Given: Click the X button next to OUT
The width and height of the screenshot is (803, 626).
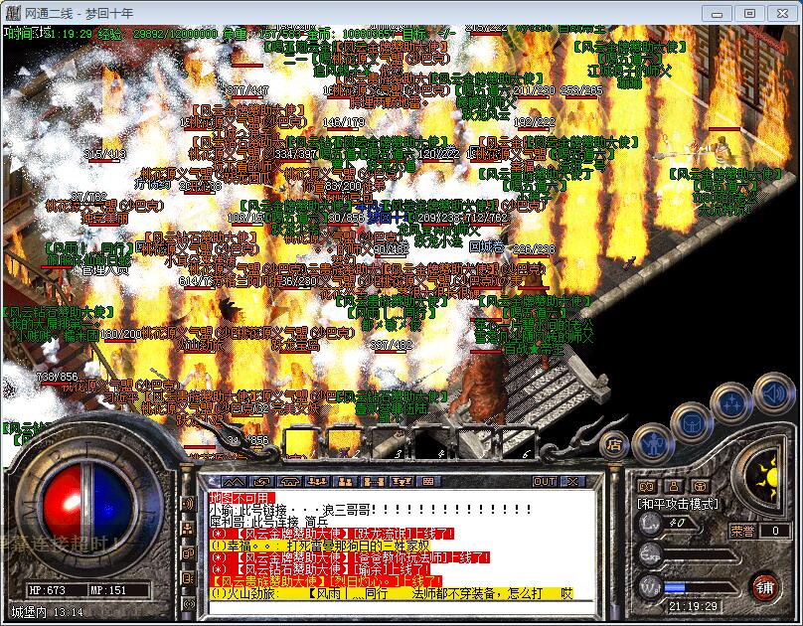Looking at the screenshot, I should click(572, 482).
